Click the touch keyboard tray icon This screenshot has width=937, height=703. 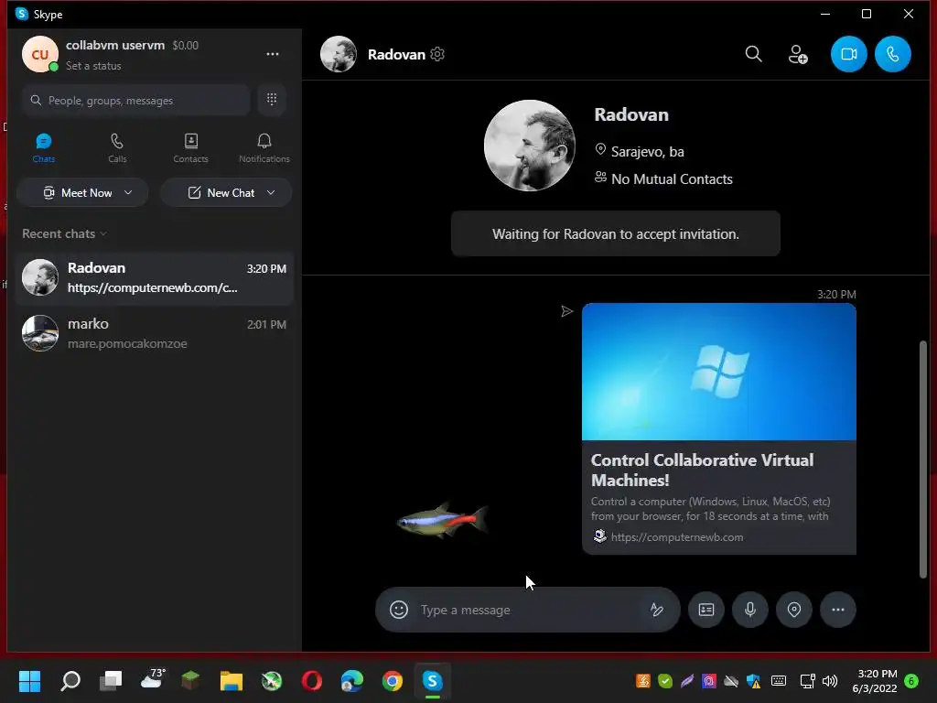[778, 681]
